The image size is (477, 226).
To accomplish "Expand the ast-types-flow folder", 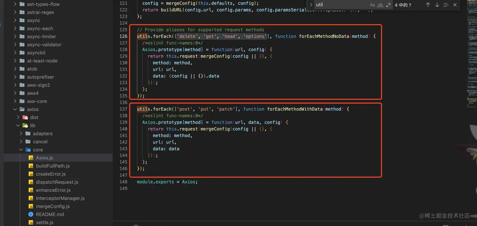I will tap(15, 4).
